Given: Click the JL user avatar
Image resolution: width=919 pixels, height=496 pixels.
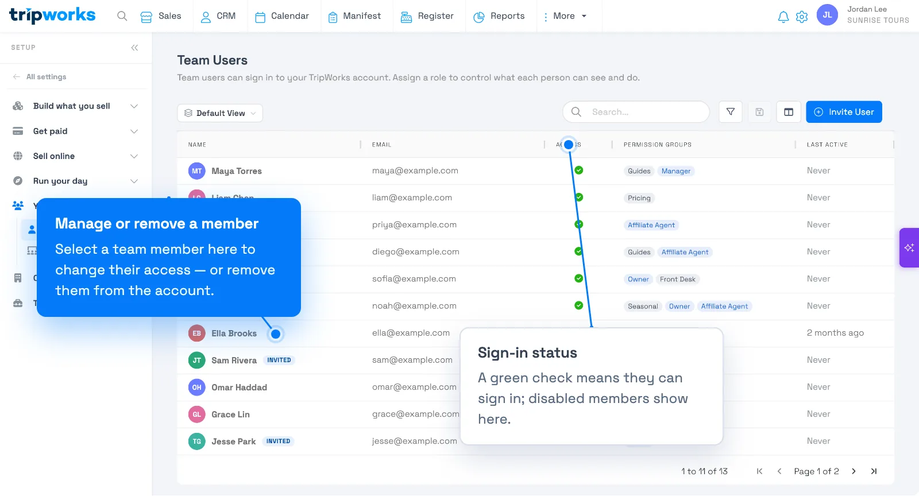Looking at the screenshot, I should [827, 15].
